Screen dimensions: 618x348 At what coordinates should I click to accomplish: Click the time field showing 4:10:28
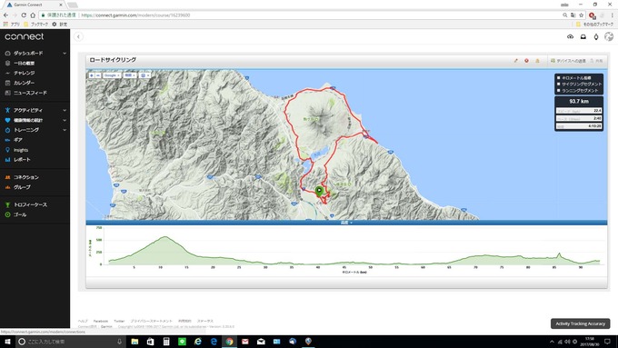click(x=579, y=126)
